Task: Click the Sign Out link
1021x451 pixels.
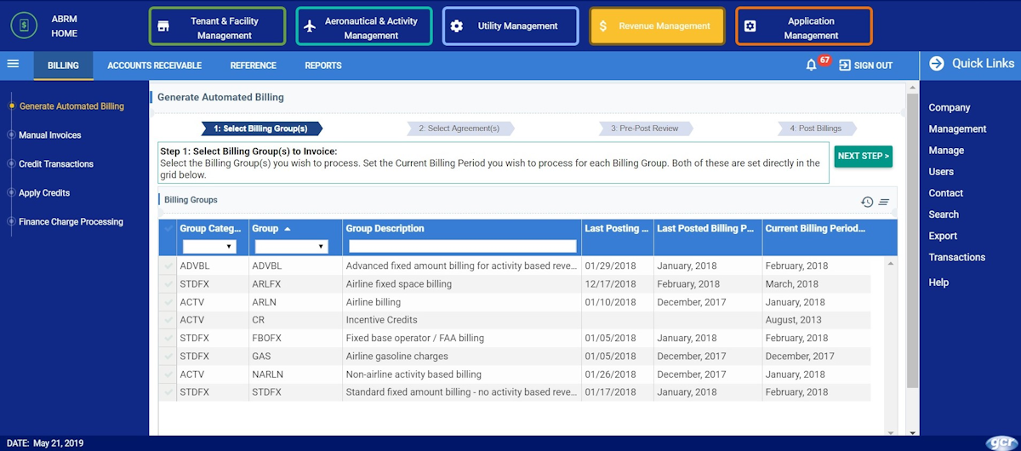Action: (873, 66)
